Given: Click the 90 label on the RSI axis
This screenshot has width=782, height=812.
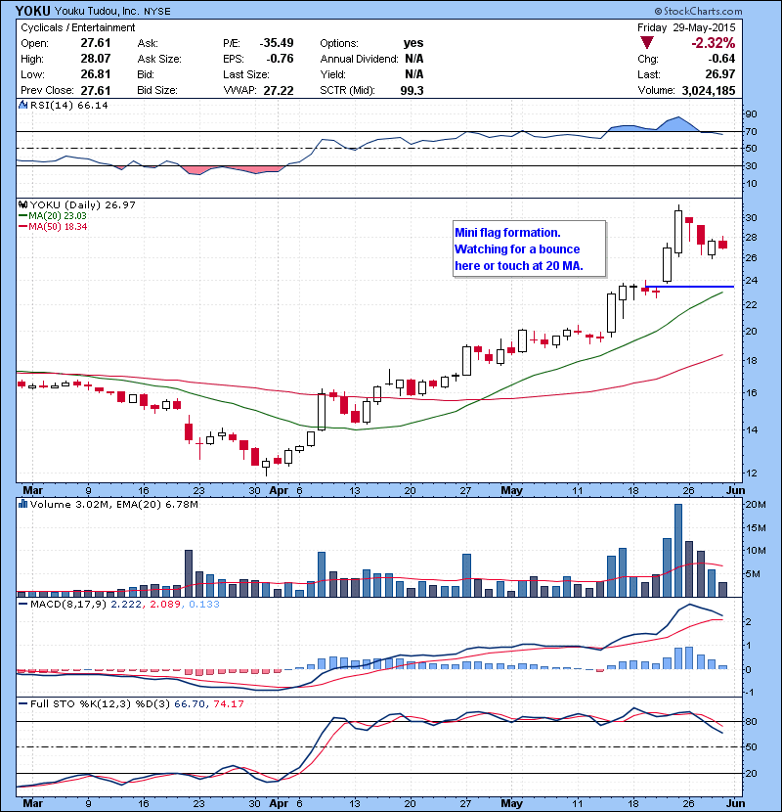Looking at the screenshot, I should (x=751, y=113).
